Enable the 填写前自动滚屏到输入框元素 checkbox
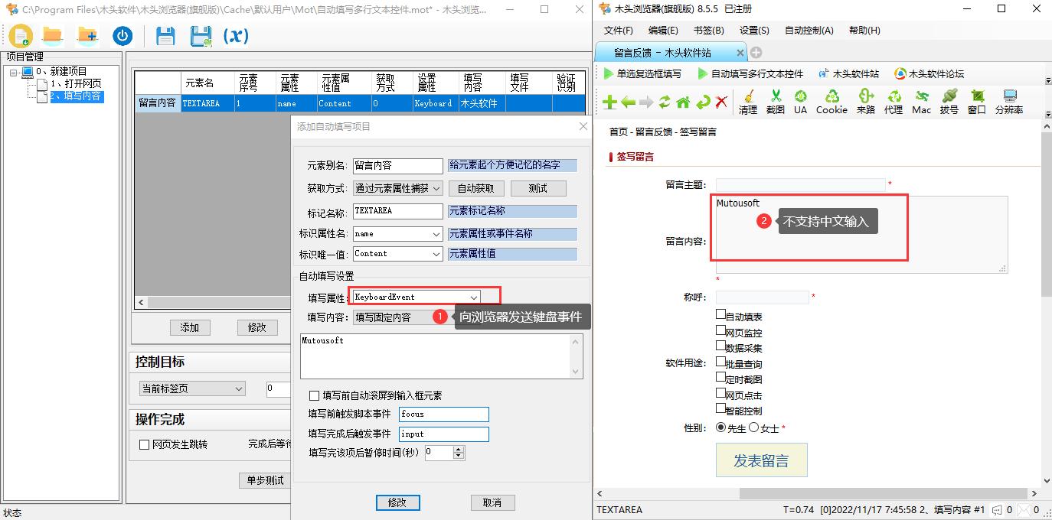The image size is (1052, 520). (314, 395)
